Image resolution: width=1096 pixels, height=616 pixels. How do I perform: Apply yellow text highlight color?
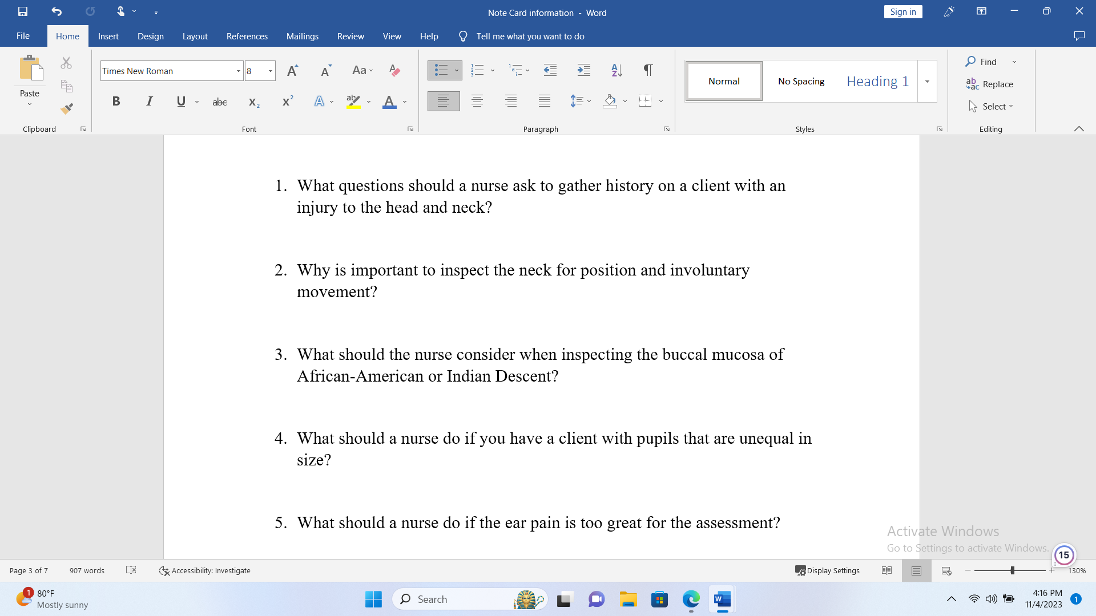353,102
